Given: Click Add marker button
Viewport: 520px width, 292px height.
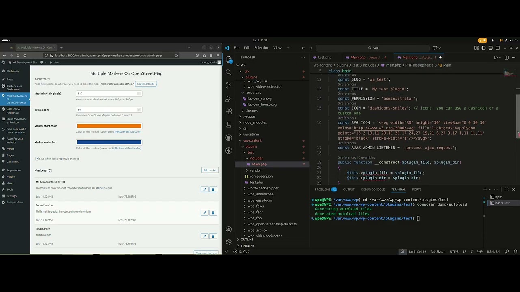Looking at the screenshot, I should pyautogui.click(x=210, y=170).
